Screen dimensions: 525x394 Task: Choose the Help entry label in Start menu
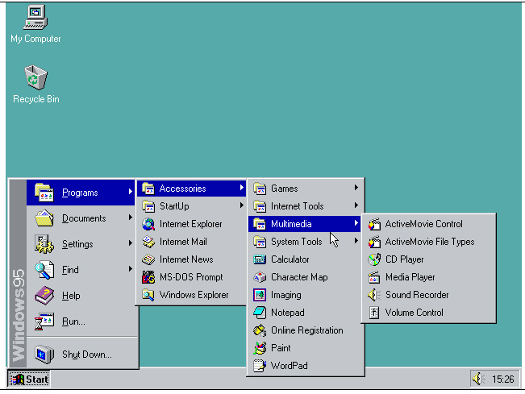71,296
